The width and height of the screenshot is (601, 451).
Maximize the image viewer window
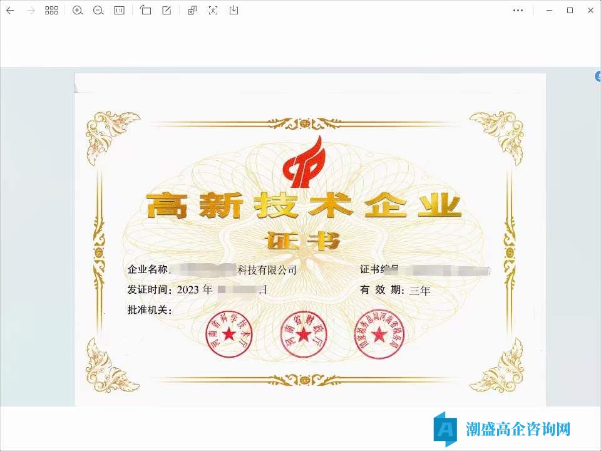pyautogui.click(x=570, y=11)
